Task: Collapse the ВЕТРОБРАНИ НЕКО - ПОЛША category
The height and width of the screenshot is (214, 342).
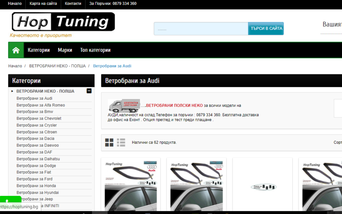Action: (x=89, y=91)
